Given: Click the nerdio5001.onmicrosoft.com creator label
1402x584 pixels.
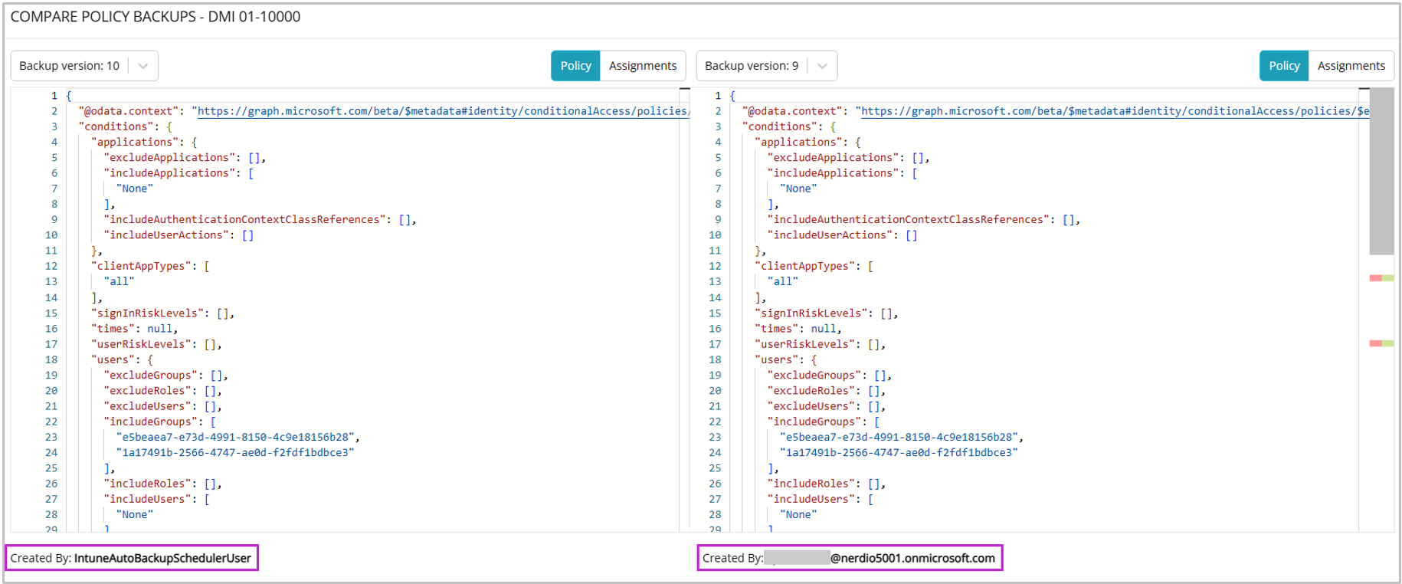Looking at the screenshot, I should (912, 558).
